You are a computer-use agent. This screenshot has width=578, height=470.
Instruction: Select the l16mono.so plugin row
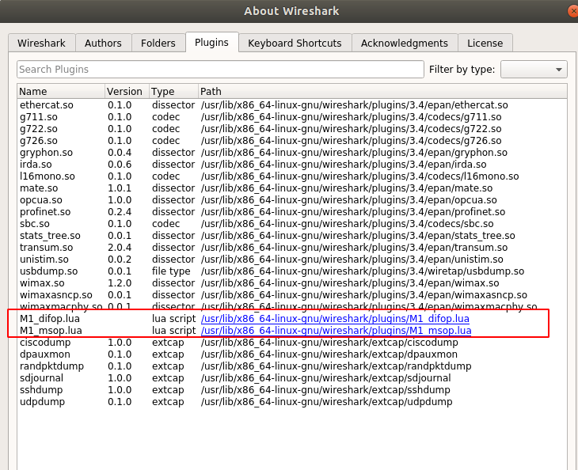tap(292, 176)
